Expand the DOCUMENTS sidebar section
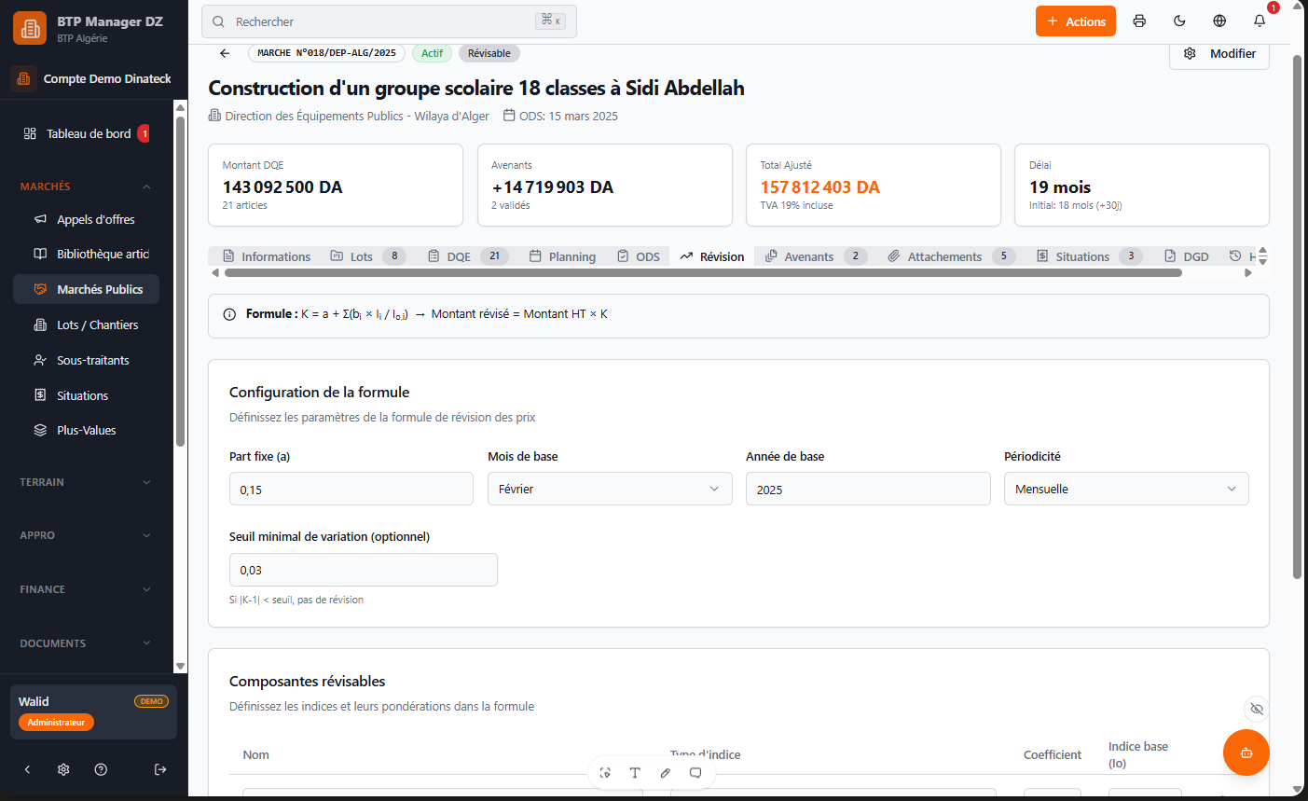1308x801 pixels. (x=86, y=643)
